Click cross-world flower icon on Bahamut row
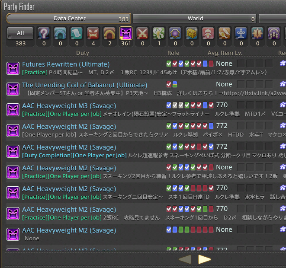Screen dimensions: 286x268 [283, 84]
